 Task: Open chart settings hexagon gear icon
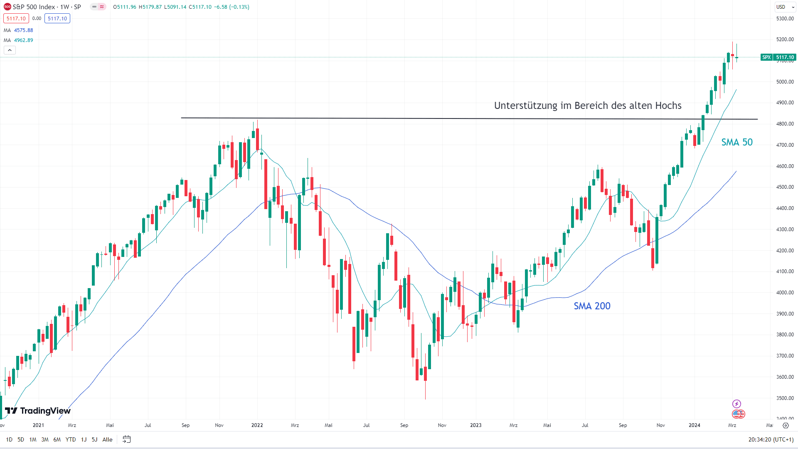pyautogui.click(x=786, y=425)
